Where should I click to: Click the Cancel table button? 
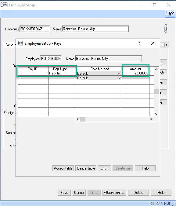click(86, 168)
